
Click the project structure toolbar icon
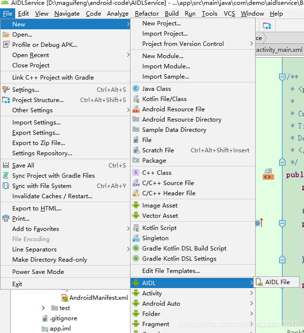pos(267,26)
